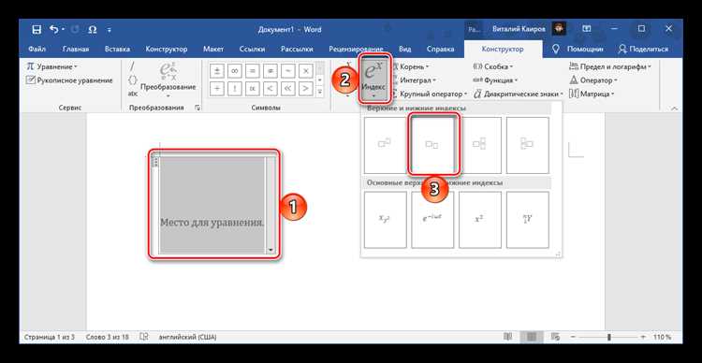Screen dimensions: 702x363
Task: Choose the superscript template thumbnail
Action: pyautogui.click(x=385, y=145)
